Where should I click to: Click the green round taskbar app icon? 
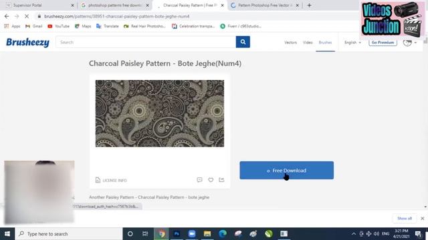(x=269, y=234)
